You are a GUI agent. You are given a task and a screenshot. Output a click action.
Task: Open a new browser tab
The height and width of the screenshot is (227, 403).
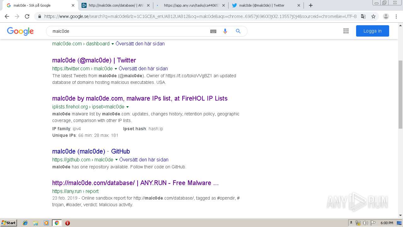tap(311, 5)
